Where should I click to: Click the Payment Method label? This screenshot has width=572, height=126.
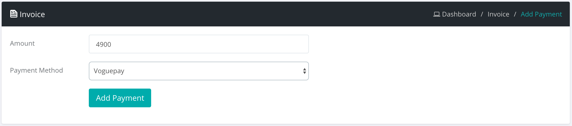[36, 70]
